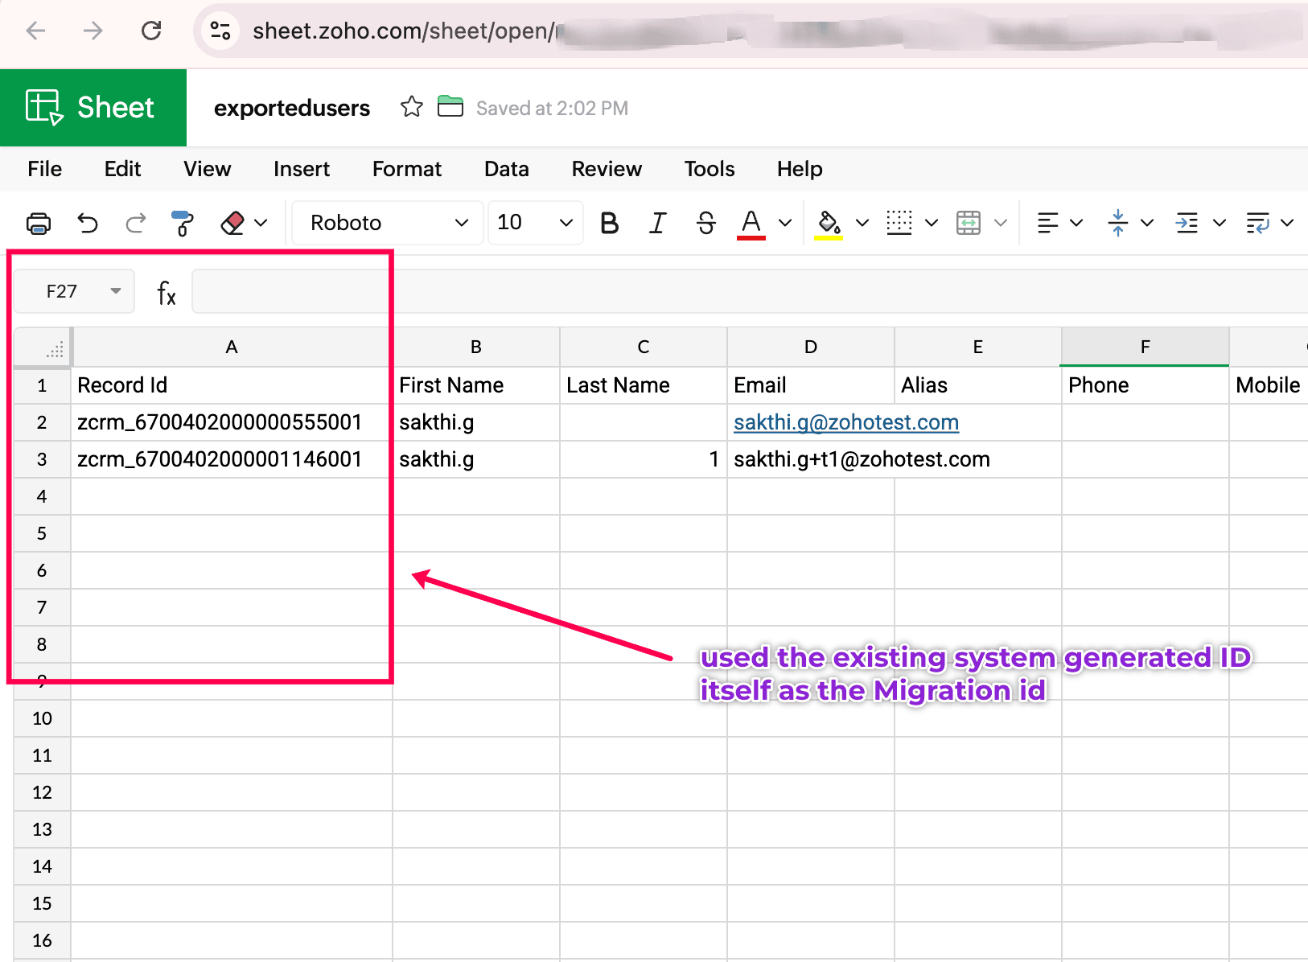Expand the indent dropdown arrow
1308x962 pixels.
pyautogui.click(x=1220, y=223)
